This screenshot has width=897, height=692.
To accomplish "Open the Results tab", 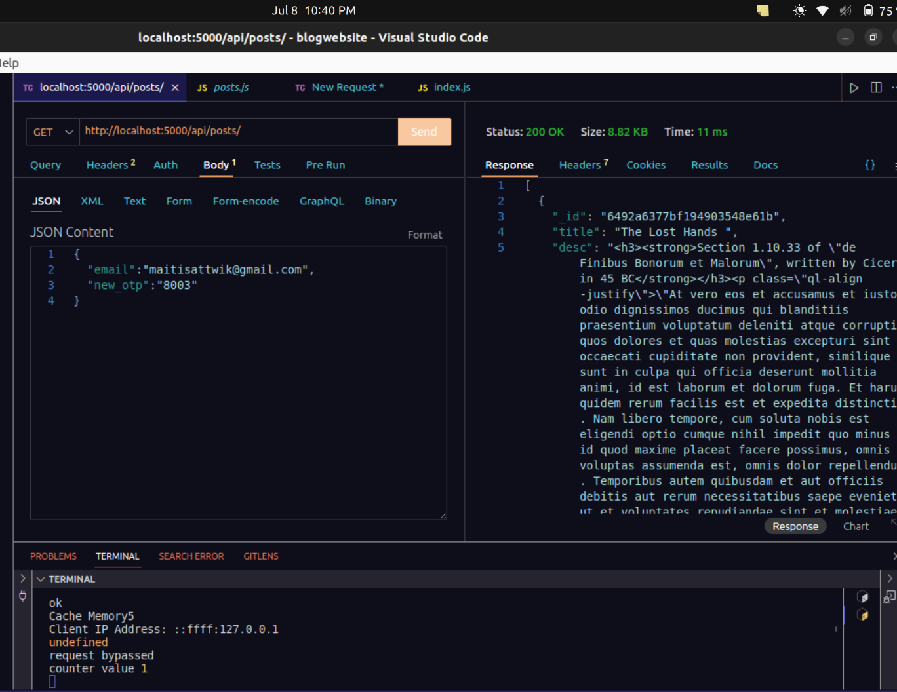I will click(x=709, y=165).
